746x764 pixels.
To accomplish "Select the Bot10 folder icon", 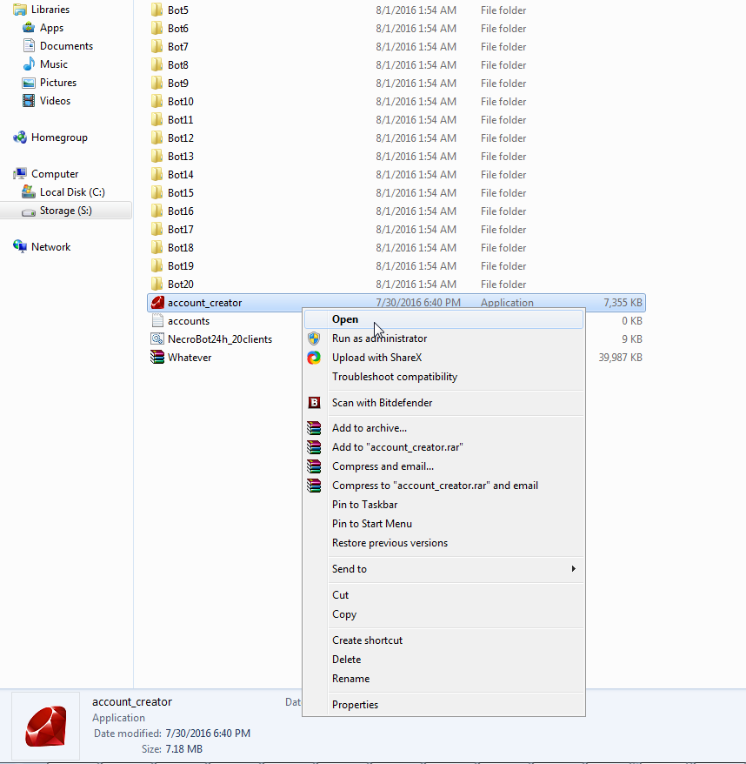I will tap(157, 101).
